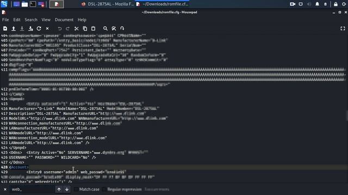Viewport: 348px width, 195px height.
Task: Lock the screen with padlock icon
Action: [335, 4]
